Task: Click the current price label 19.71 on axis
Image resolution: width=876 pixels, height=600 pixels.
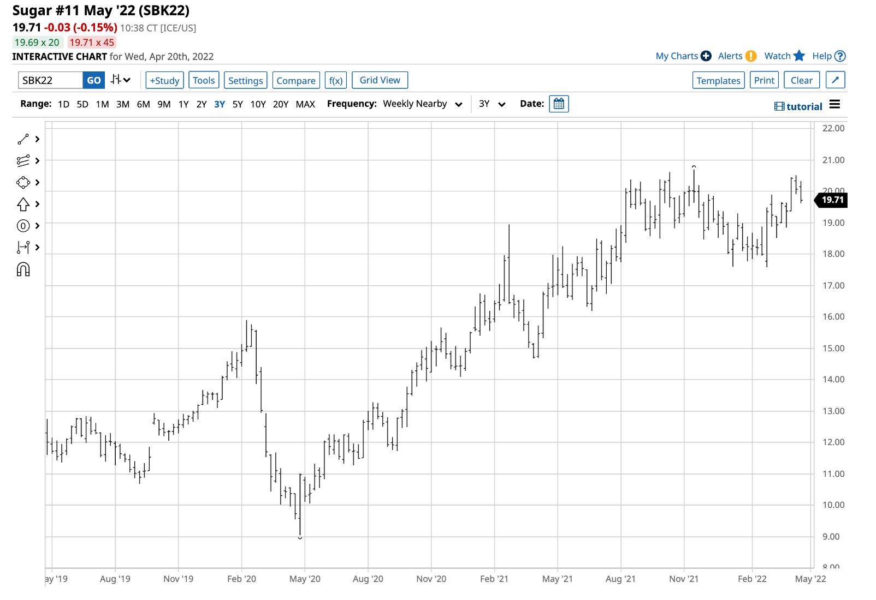Action: 831,200
